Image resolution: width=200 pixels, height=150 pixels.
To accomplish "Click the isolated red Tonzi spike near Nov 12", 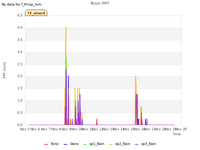I will 97,121.
